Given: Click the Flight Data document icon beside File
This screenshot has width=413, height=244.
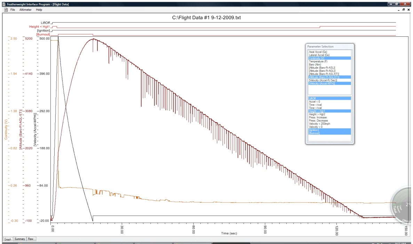Looking at the screenshot, I should point(6,10).
